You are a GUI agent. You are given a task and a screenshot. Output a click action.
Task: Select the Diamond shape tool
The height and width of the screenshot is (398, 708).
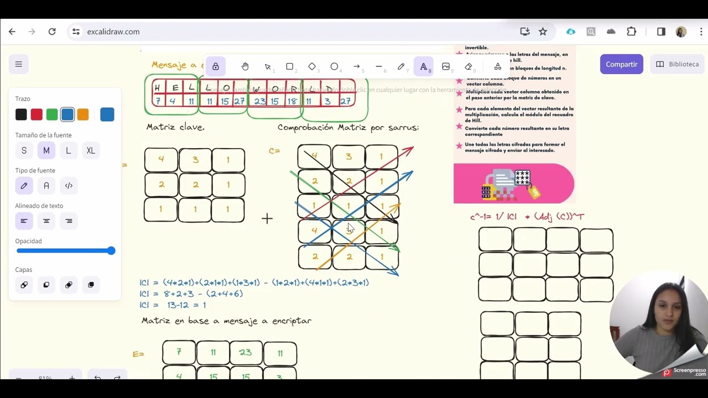pyautogui.click(x=312, y=66)
